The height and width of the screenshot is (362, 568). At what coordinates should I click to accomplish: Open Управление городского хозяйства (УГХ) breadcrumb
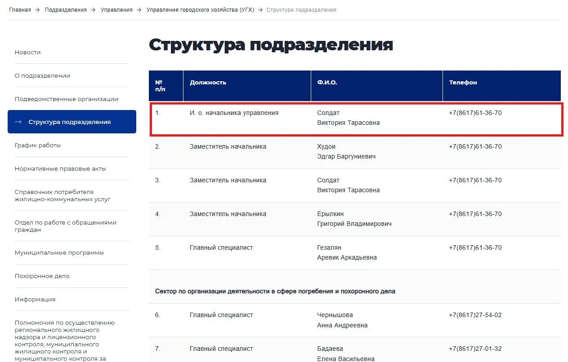coord(200,10)
